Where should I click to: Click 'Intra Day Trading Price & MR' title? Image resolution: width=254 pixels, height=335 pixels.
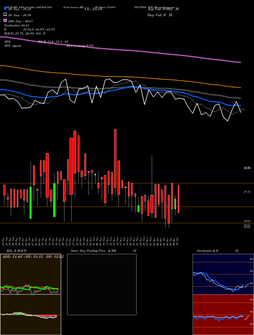coord(93,251)
